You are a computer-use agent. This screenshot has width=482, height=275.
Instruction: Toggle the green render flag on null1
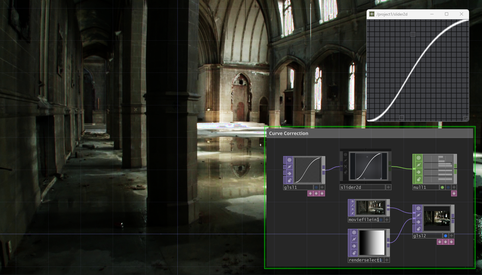pos(442,187)
